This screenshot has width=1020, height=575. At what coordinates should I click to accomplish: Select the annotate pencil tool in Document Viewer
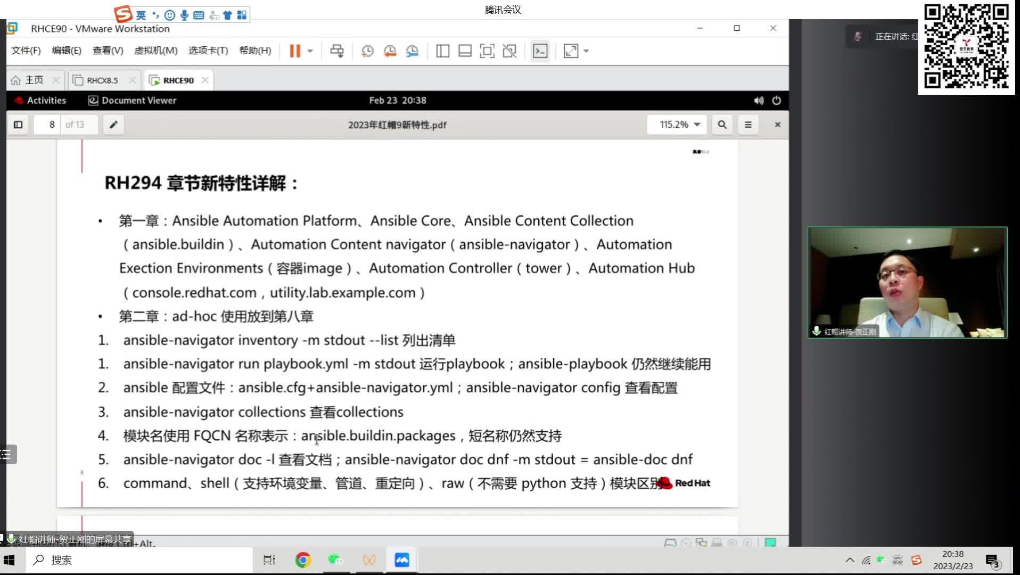113,124
